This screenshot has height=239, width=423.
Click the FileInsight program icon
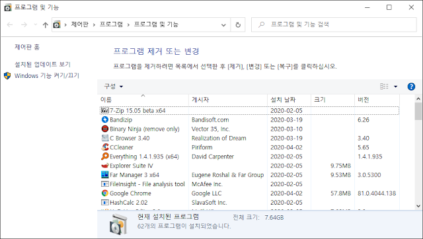tap(104, 184)
